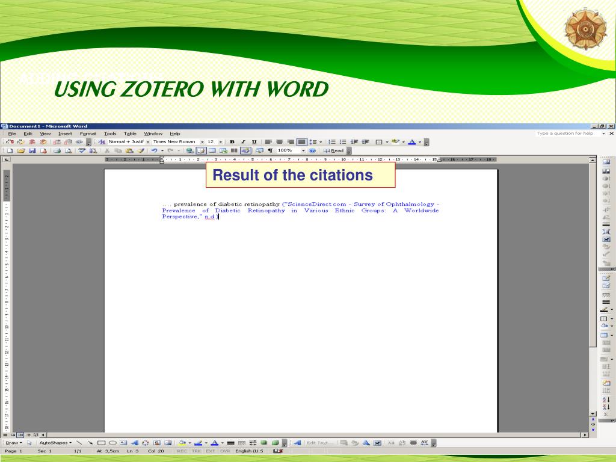Click the Insert Hyperlink globe icon
616x462 pixels.
coord(189,150)
